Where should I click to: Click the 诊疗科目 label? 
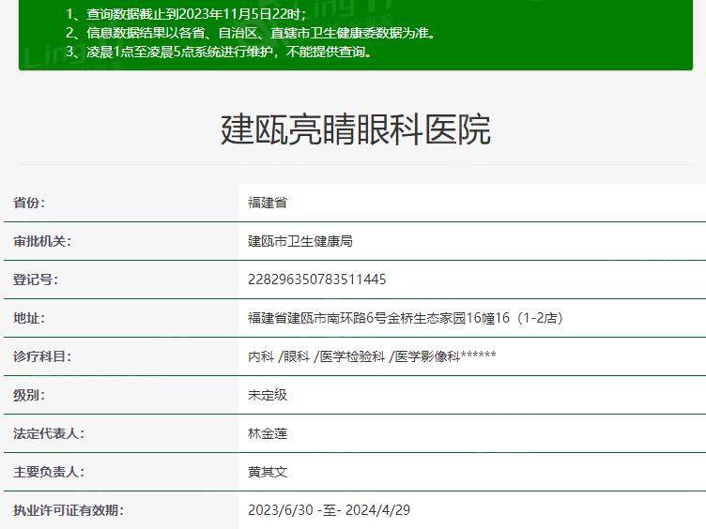[x=42, y=356]
